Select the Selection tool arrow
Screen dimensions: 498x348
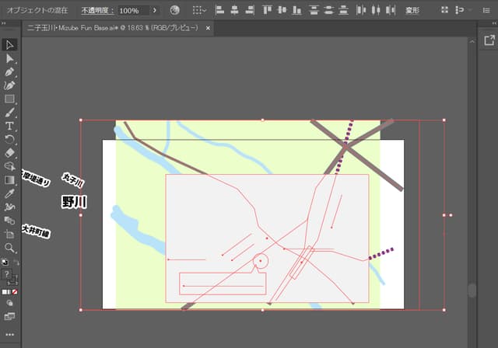coord(9,45)
